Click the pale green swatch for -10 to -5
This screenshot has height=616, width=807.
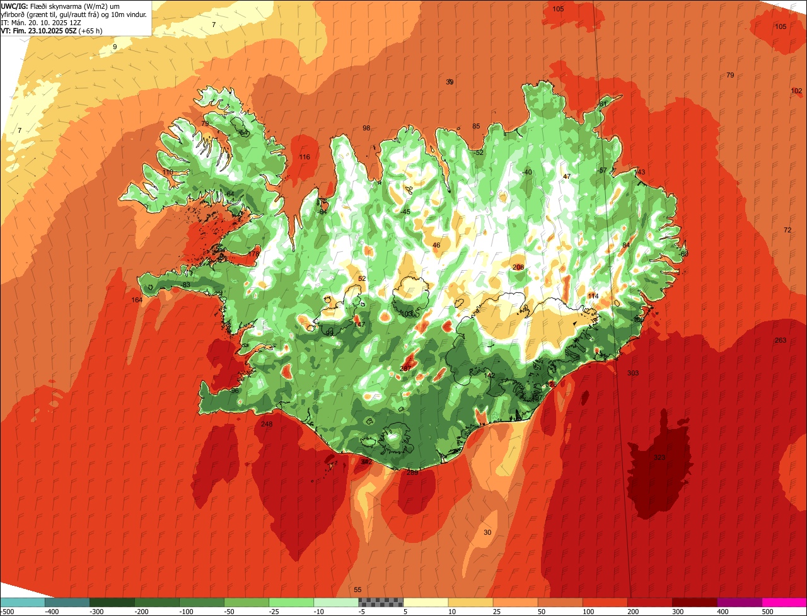click(336, 602)
